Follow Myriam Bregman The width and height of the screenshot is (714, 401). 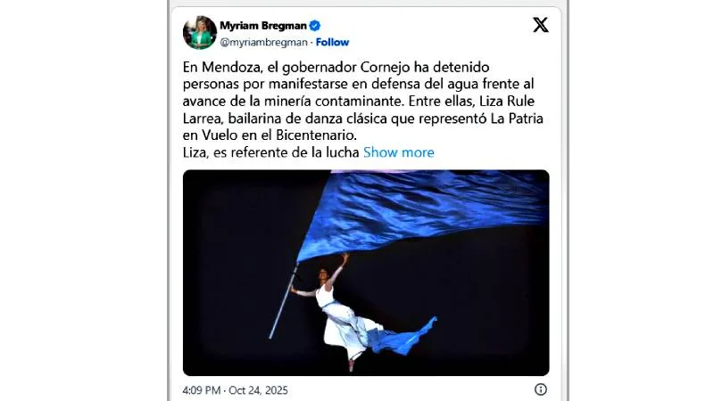332,42
